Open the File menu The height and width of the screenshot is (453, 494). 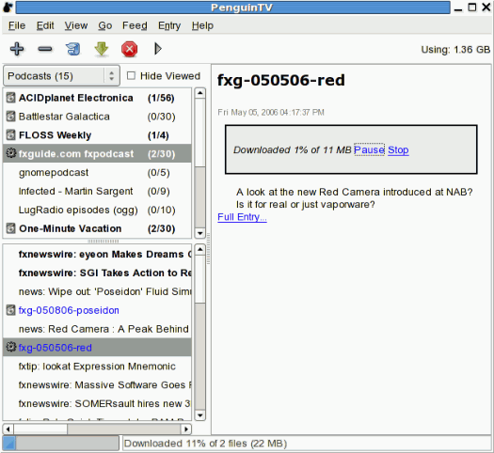click(x=17, y=25)
